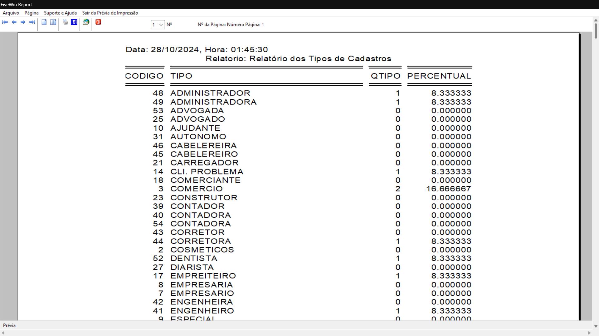599x336 pixels.
Task: Click the QTIPO column header
Action: (x=386, y=76)
